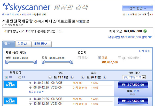Screen dimensions: 155x106
Task: Click outbound plane icon for 14:40-21:55 first result
Action: (30, 83)
